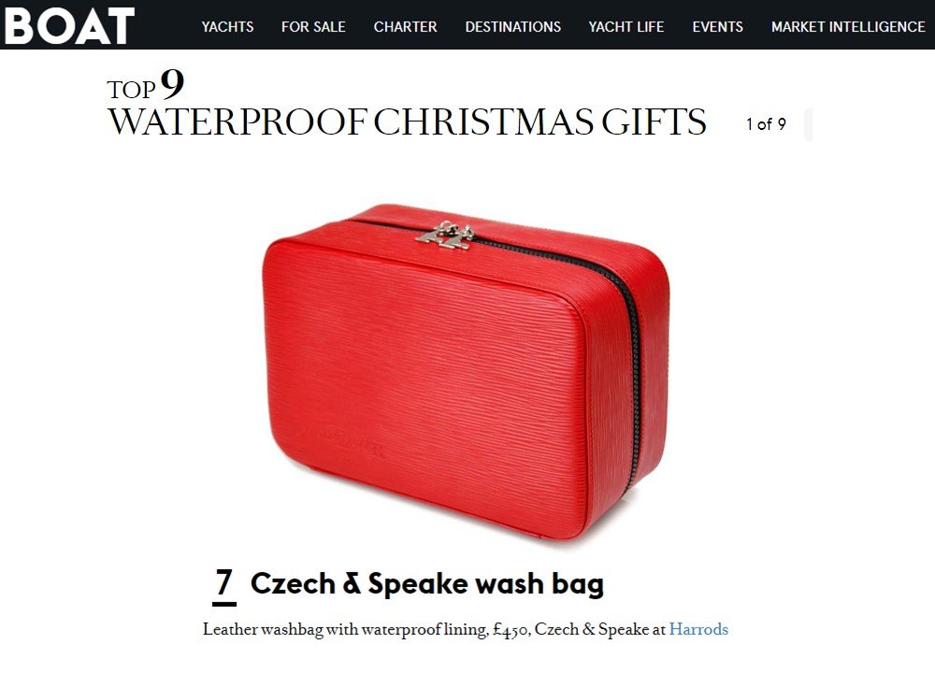
Task: Select YACHT LIFE in navigation bar
Action: point(626,27)
